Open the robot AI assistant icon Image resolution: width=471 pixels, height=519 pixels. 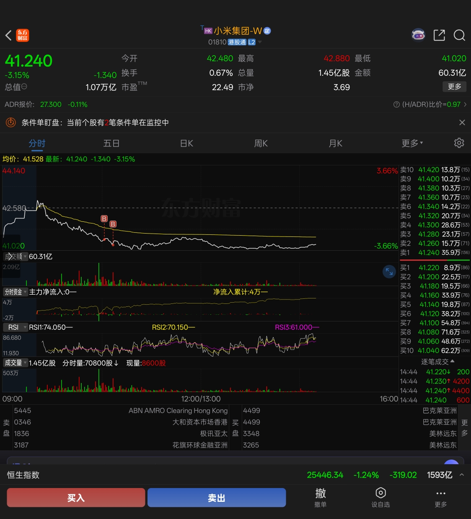(418, 35)
